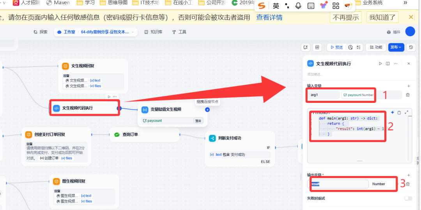This screenshot has height=210, width=421.
Task: Open the 思维导图 bookmark folder
Action: coord(113,3)
